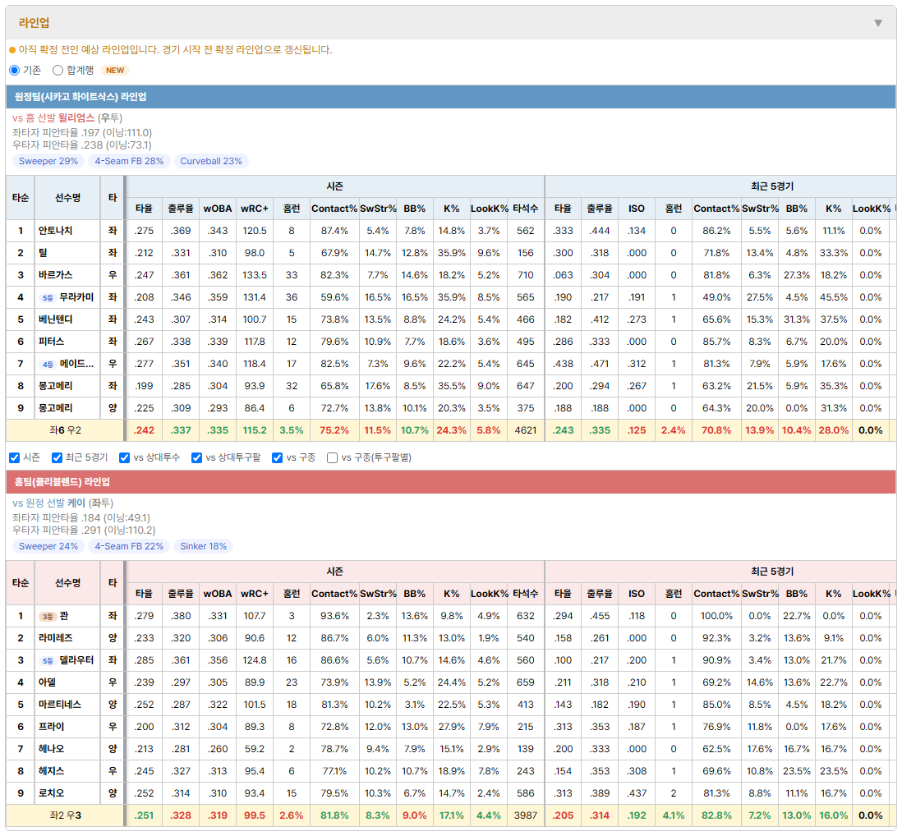Select player 마르티네스 in the Cleveland lineup
Image resolution: width=902 pixels, height=836 pixels.
tap(60, 705)
